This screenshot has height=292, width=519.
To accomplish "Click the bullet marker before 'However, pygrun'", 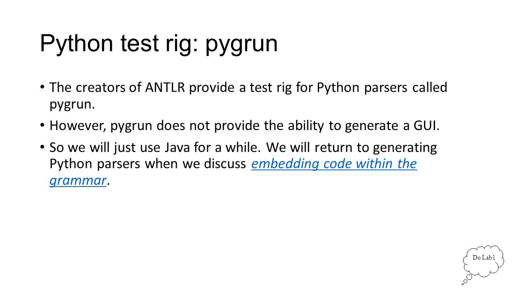I will point(43,126).
